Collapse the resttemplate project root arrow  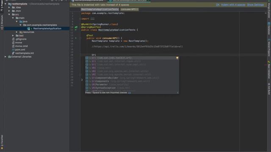tap(6, 4)
